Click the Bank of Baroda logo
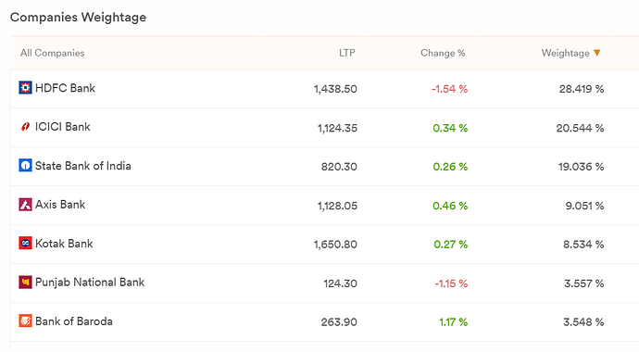 click(x=25, y=321)
